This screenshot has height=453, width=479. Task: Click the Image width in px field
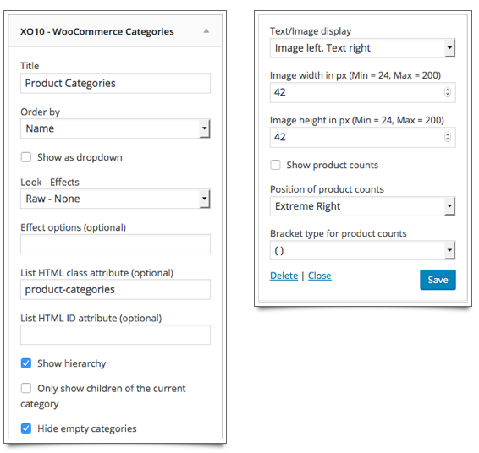(x=362, y=92)
